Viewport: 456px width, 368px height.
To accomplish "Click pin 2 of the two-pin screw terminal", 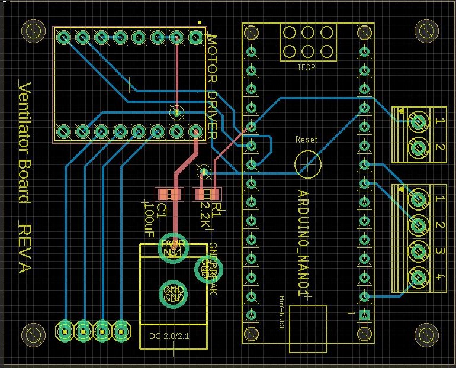I will [419, 146].
